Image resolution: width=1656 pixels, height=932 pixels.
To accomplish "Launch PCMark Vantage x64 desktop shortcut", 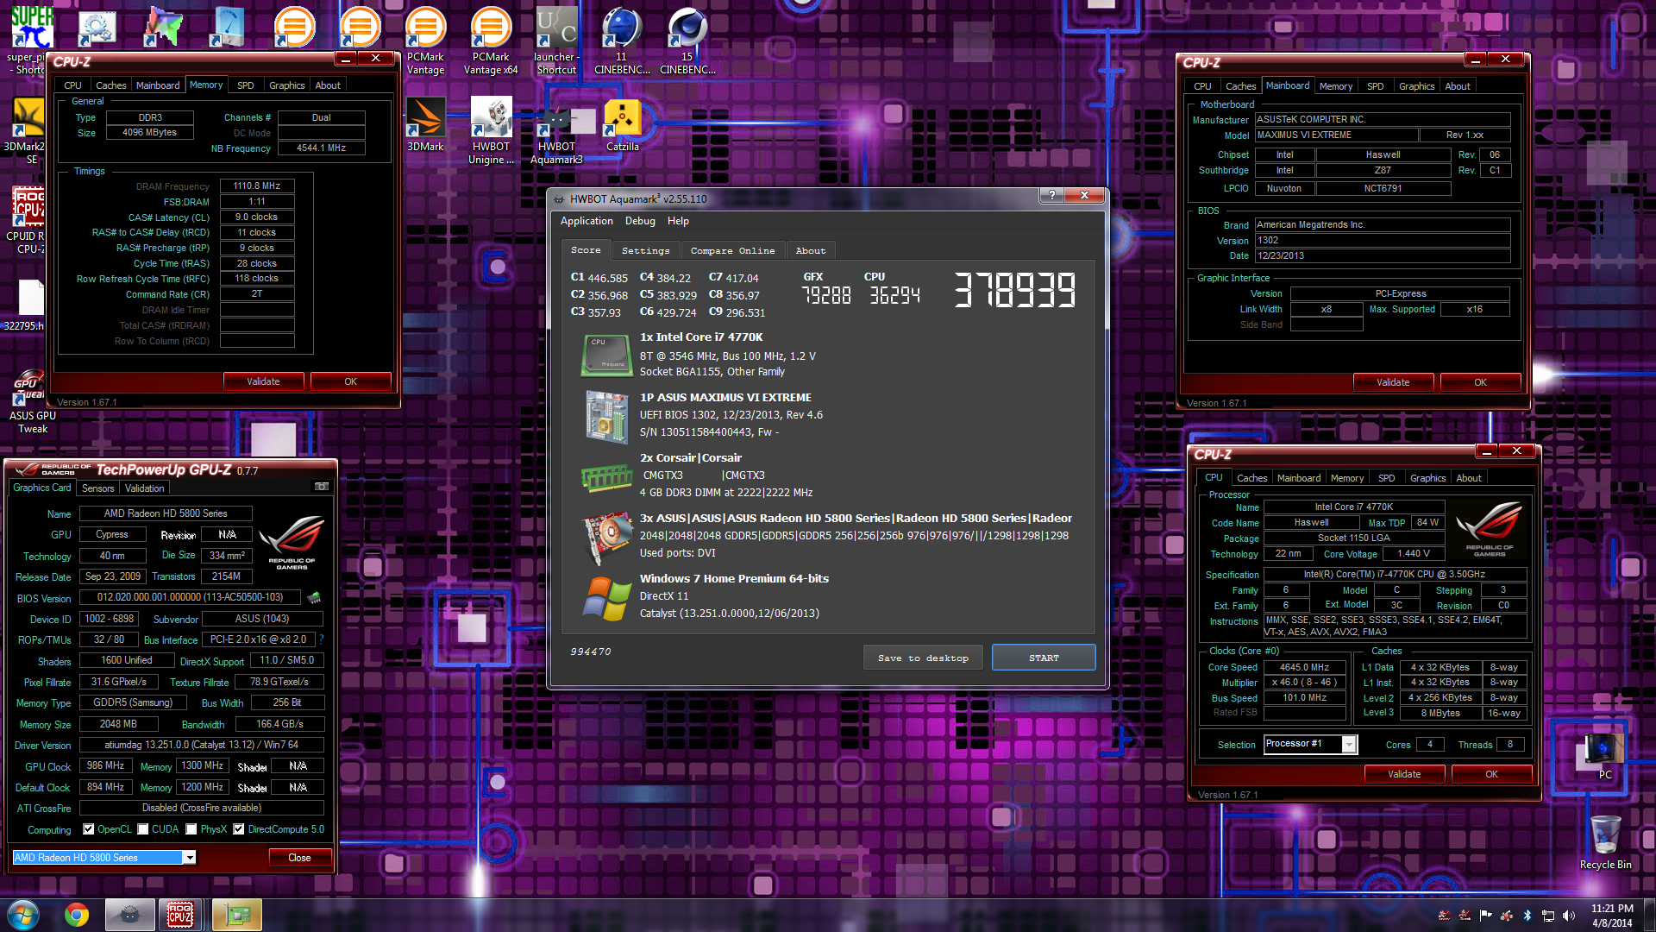I will coord(491,39).
